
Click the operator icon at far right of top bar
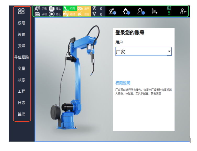tap(183, 12)
